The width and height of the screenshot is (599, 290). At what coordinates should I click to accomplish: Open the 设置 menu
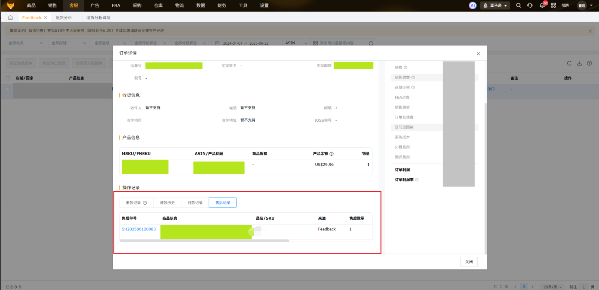[264, 6]
